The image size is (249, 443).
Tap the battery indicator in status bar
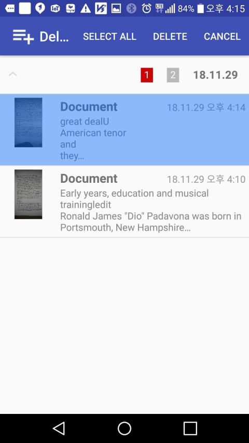(x=200, y=8)
